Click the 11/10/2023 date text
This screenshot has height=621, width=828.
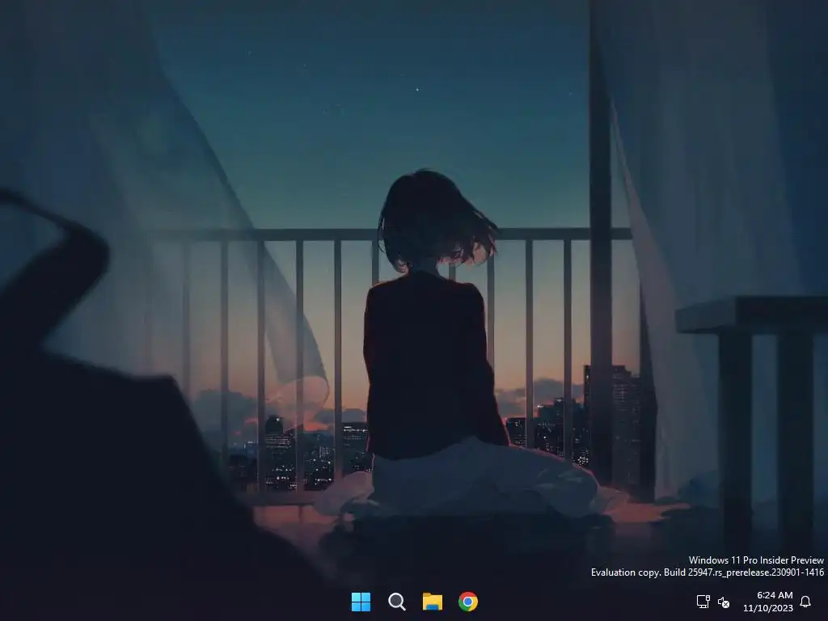[x=768, y=608]
